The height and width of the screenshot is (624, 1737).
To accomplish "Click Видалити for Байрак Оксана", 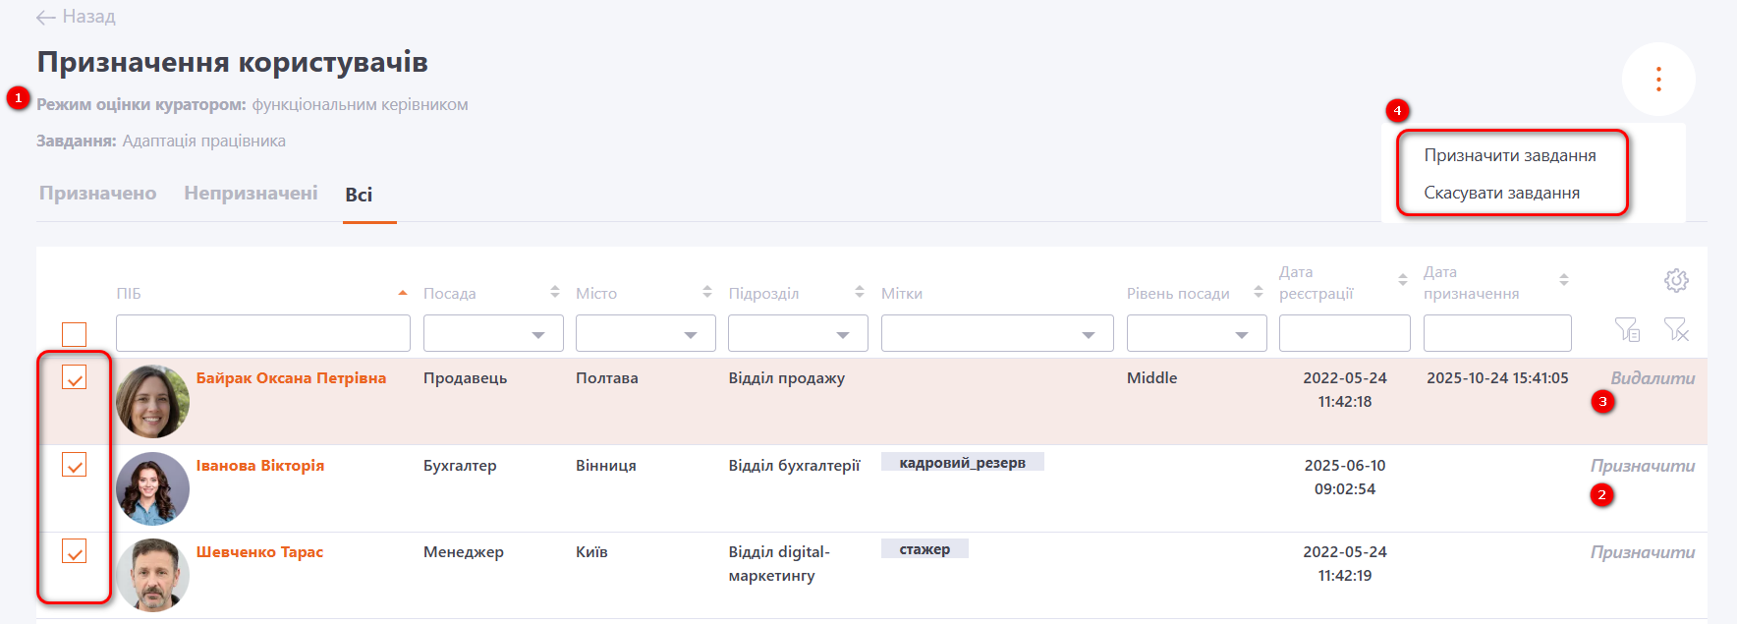I will 1653,378.
